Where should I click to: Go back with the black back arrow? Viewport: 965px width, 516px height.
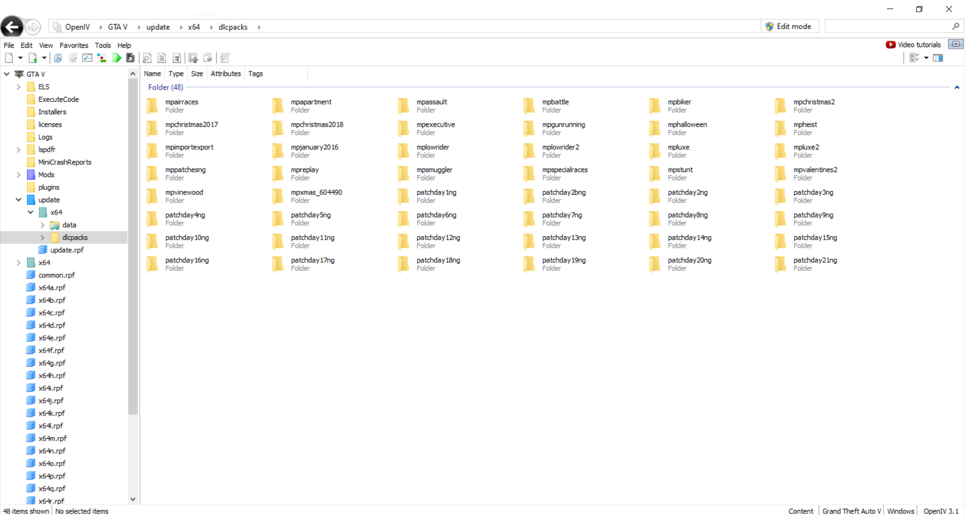coord(12,27)
